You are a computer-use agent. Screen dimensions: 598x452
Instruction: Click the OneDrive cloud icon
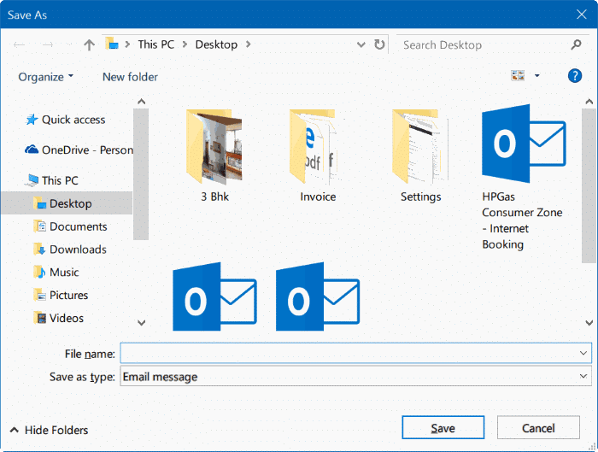(32, 150)
